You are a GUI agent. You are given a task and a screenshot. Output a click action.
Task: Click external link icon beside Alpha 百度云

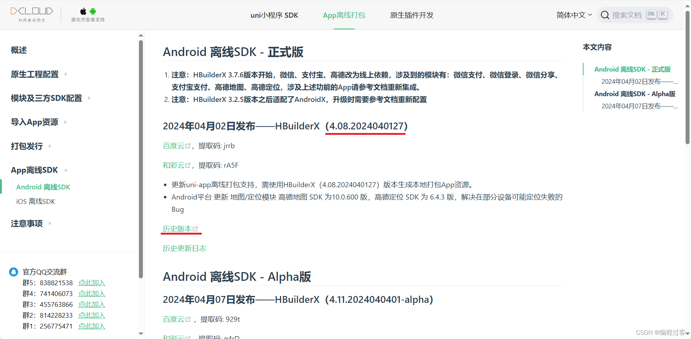[188, 319]
